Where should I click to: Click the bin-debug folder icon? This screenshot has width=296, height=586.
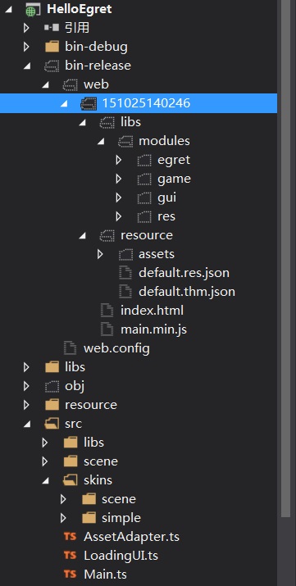[x=52, y=47]
